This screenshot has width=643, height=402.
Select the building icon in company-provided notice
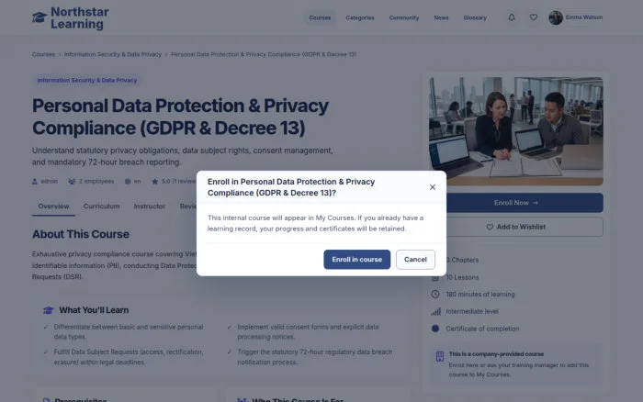440,356
